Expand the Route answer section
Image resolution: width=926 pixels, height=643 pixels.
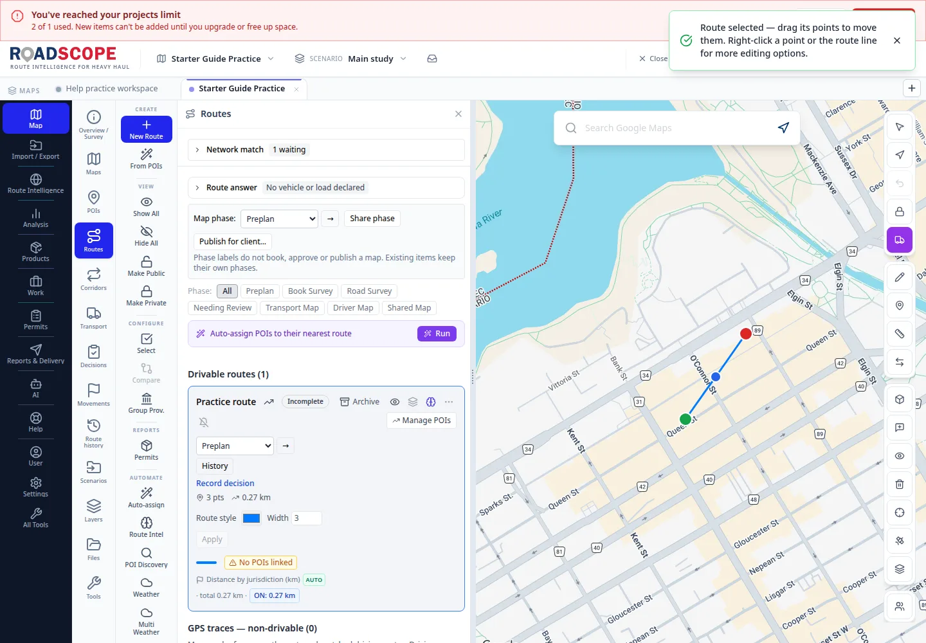click(326, 188)
